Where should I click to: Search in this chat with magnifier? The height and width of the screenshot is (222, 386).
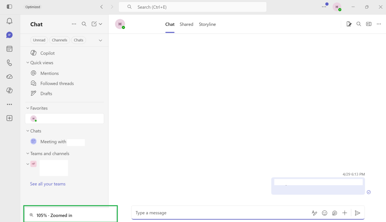coord(359,24)
